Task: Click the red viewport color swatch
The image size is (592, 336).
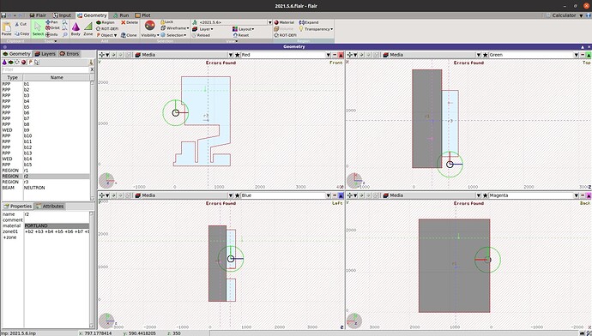Action: 341,55
